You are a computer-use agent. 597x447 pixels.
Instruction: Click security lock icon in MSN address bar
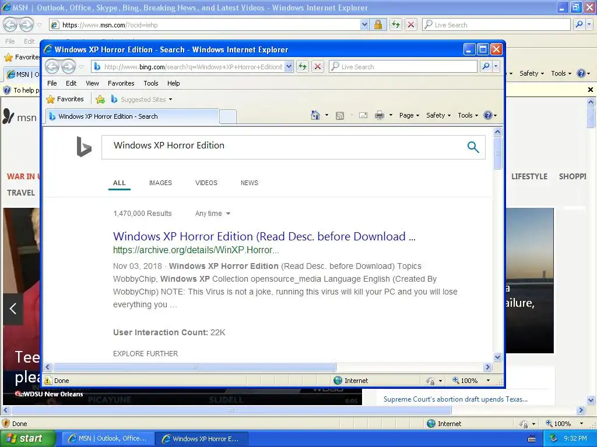(378, 24)
